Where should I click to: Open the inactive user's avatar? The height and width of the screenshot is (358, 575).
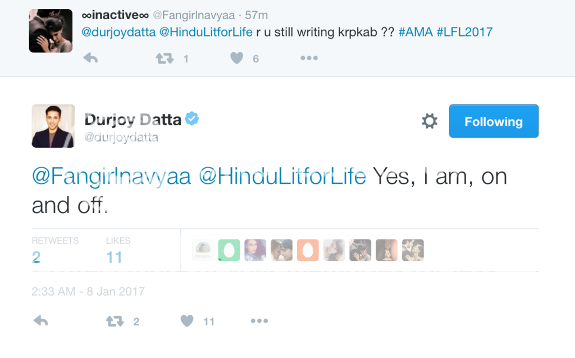51,31
